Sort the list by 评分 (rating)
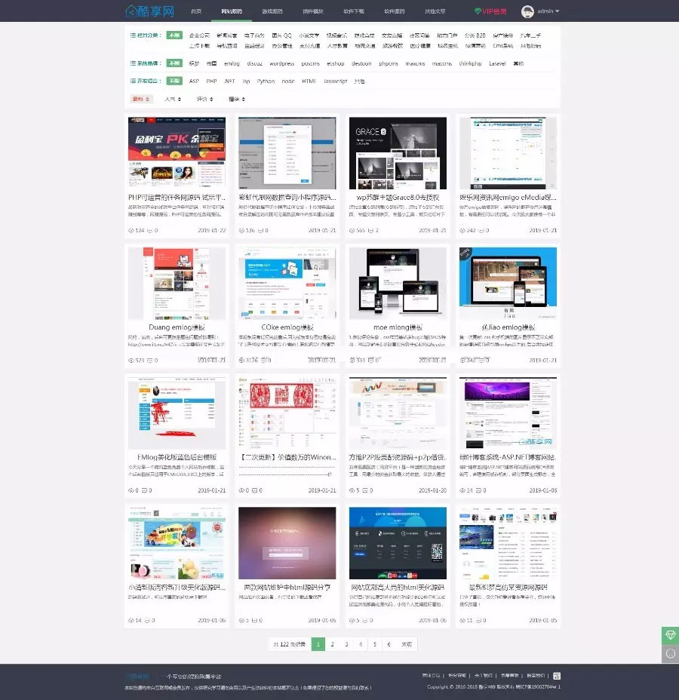 point(203,99)
